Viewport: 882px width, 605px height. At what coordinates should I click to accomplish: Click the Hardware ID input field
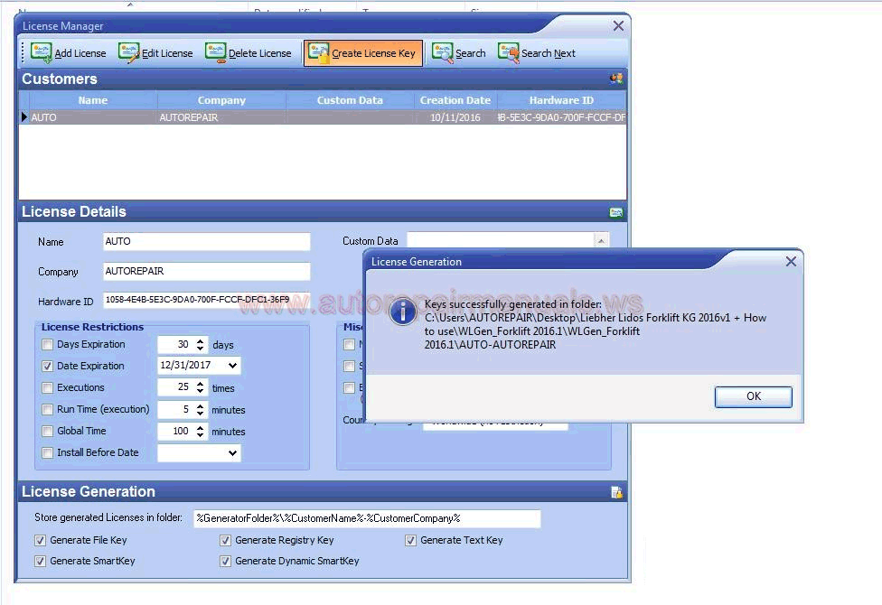click(206, 300)
